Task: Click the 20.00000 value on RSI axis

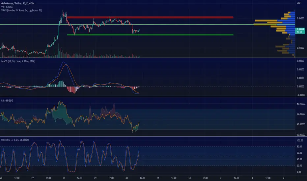Action: point(301,135)
